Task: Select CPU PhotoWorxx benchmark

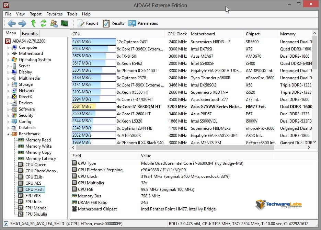Action: 41,171
